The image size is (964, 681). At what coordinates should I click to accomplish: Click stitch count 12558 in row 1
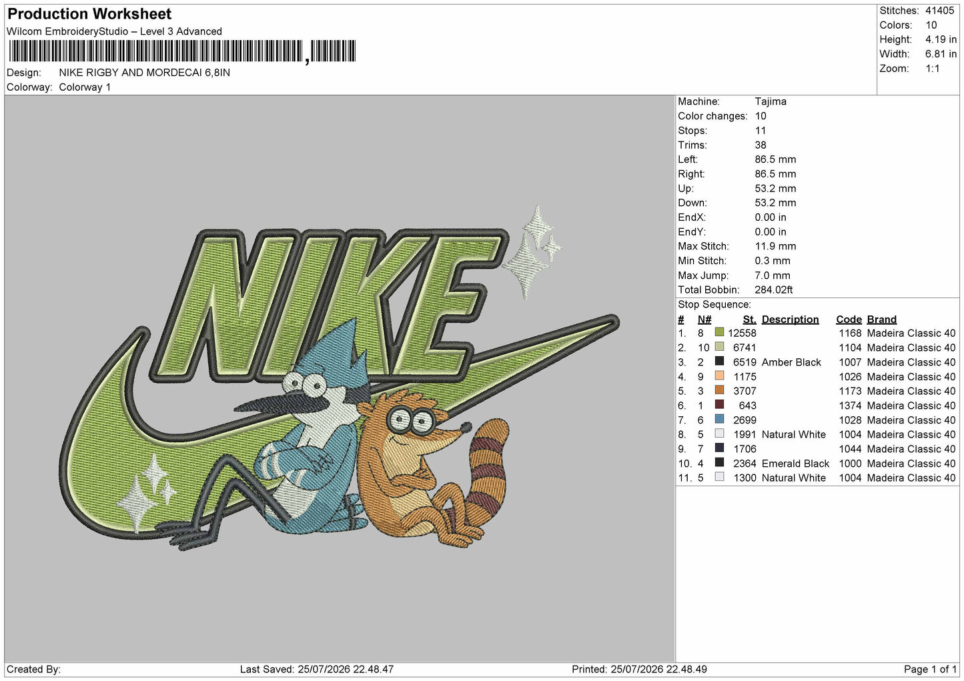click(742, 333)
